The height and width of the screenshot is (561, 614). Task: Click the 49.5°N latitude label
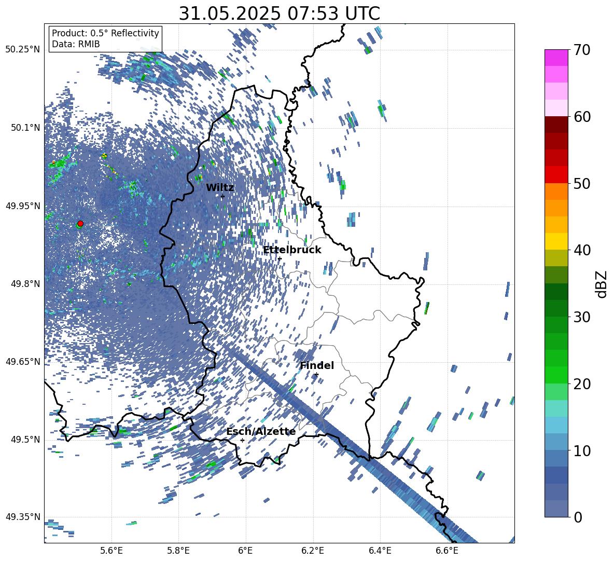(x=25, y=440)
